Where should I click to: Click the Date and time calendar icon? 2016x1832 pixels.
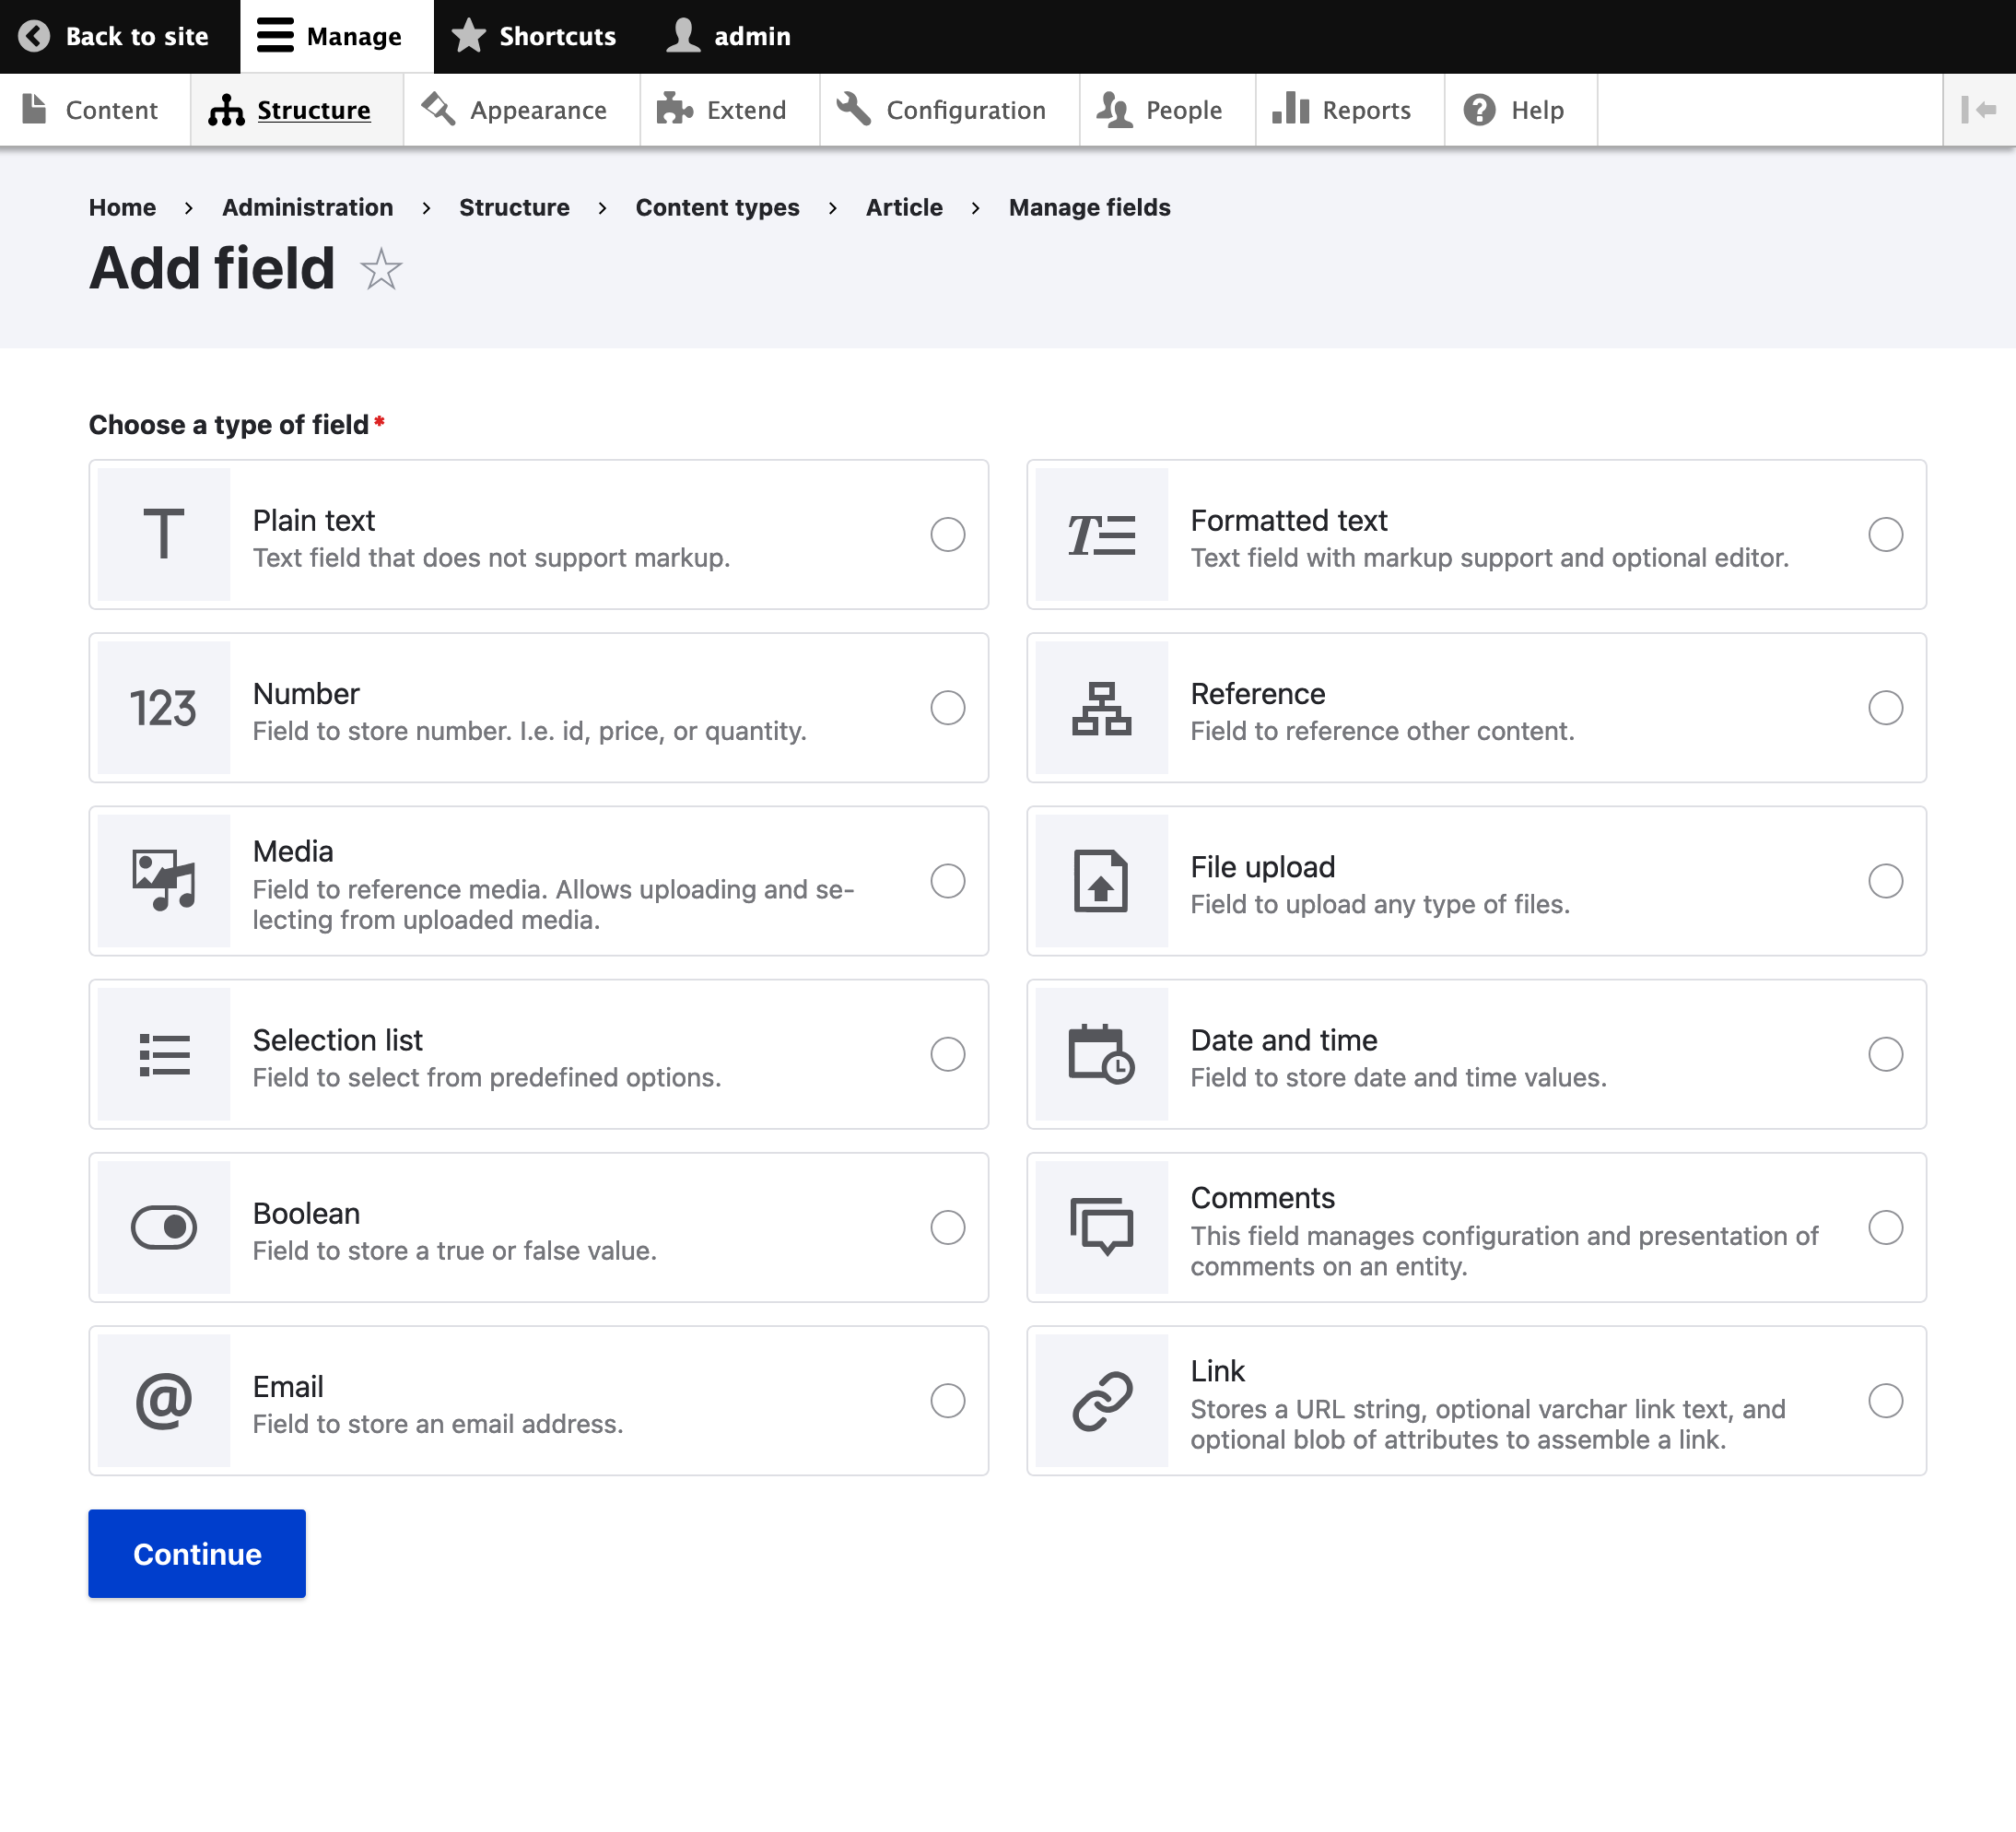pos(1102,1054)
